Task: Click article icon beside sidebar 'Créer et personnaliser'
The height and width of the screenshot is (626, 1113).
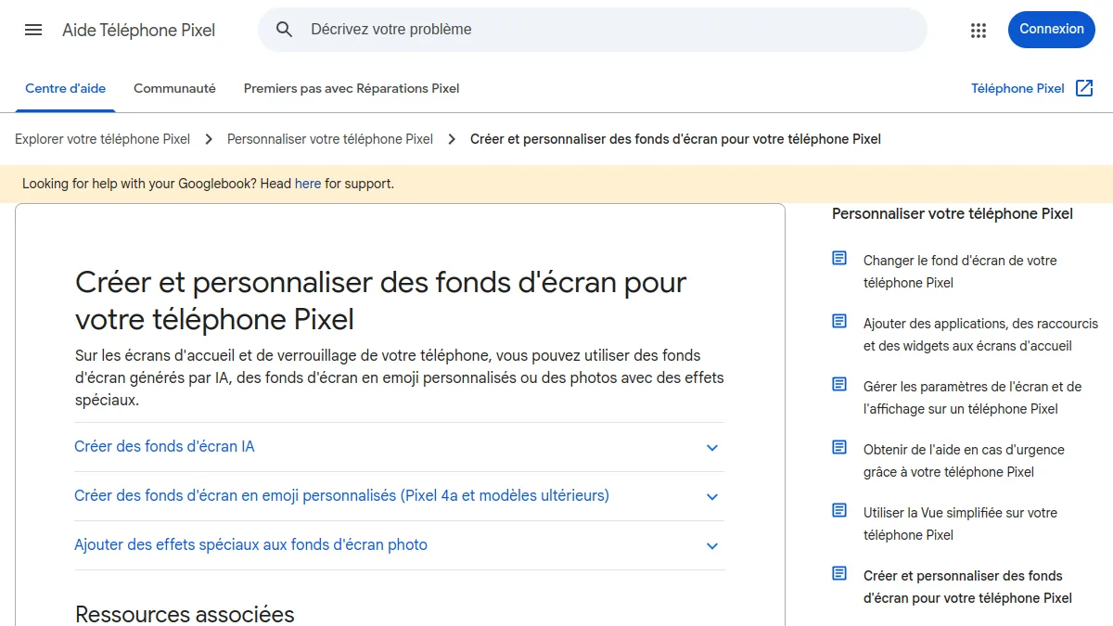Action: click(839, 574)
